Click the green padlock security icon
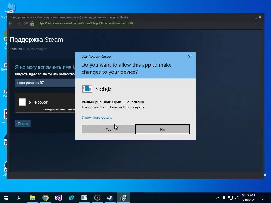 32,24
